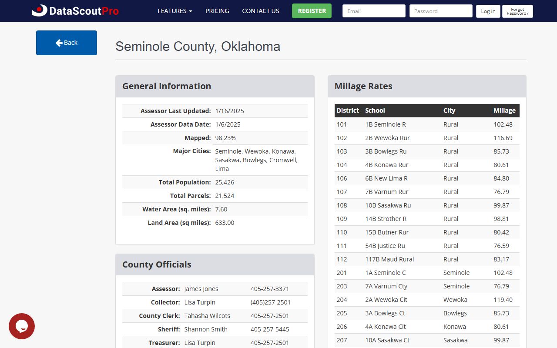Click County Clerk name Tahasha Wilcots
This screenshot has height=348, width=557.
pos(207,316)
